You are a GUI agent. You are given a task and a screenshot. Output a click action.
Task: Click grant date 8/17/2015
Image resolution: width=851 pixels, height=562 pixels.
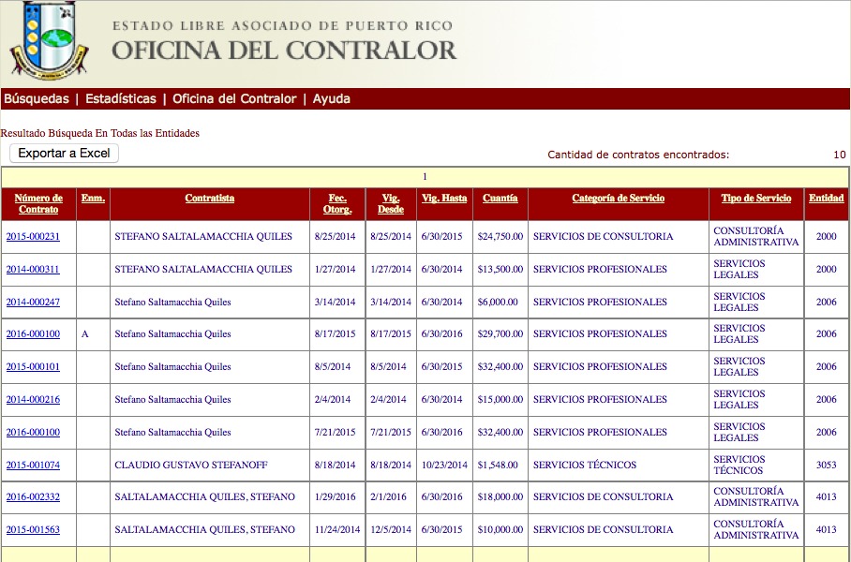tap(335, 334)
